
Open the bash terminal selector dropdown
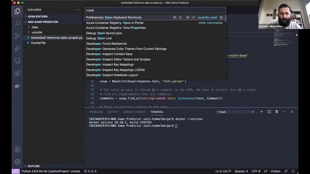pyautogui.click(x=235, y=112)
